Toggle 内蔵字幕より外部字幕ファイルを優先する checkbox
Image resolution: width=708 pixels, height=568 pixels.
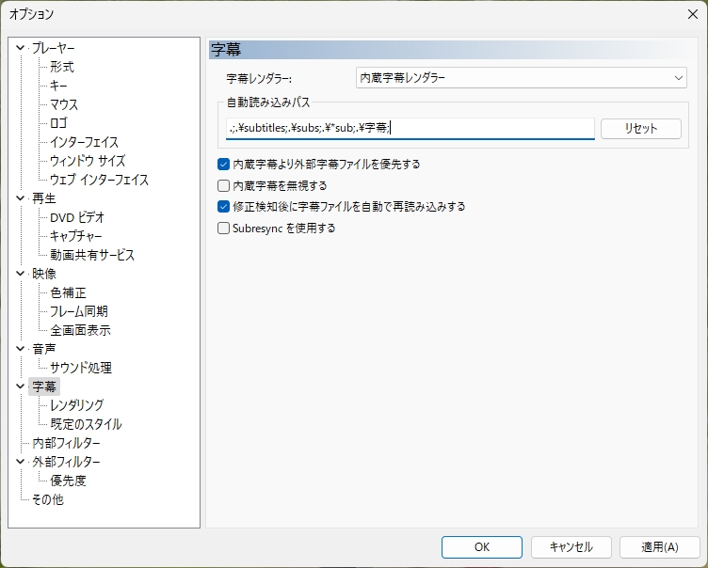(x=224, y=164)
